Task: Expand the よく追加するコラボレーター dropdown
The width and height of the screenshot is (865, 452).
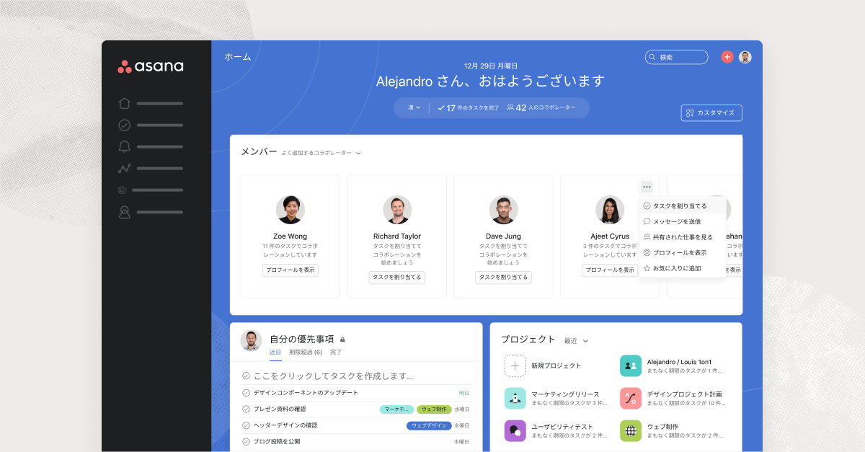Action: [x=321, y=153]
